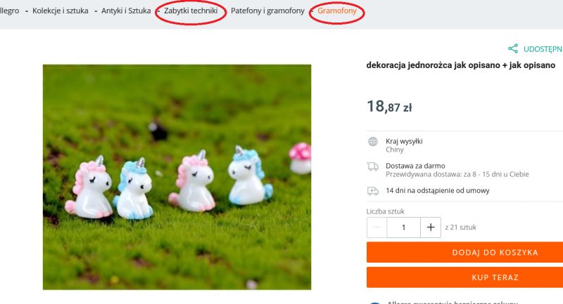This screenshot has width=563, height=304.
Task: Click the delivery truck icon by Dostawa za darmo
Action: [x=373, y=166]
